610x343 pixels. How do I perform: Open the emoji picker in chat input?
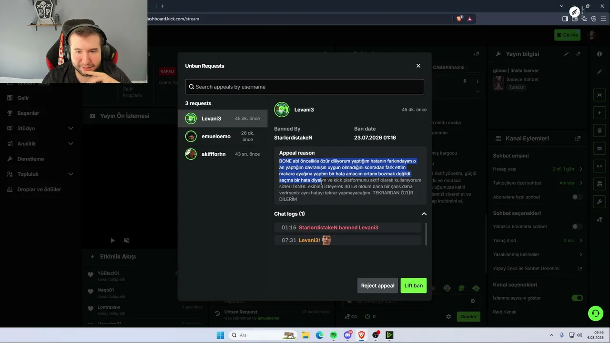pyautogui.click(x=473, y=301)
